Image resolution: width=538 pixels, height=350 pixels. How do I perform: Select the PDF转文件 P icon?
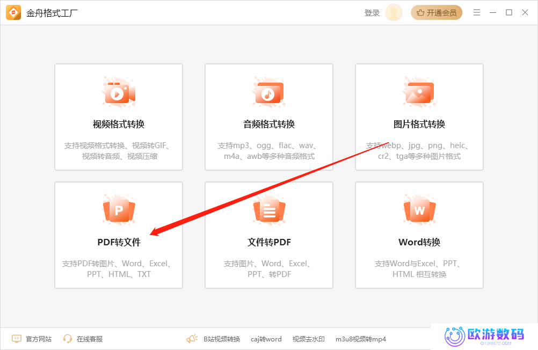coord(119,210)
